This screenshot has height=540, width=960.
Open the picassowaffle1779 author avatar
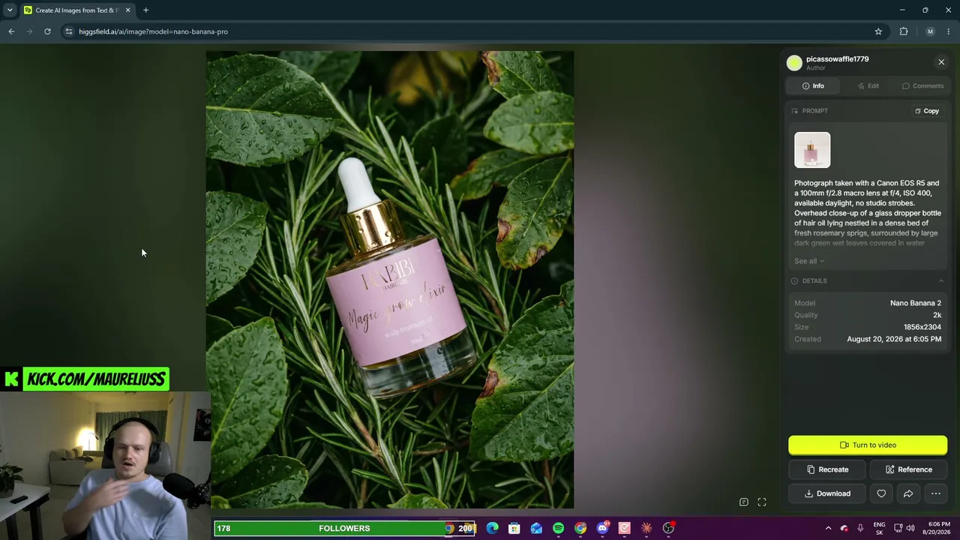click(794, 63)
